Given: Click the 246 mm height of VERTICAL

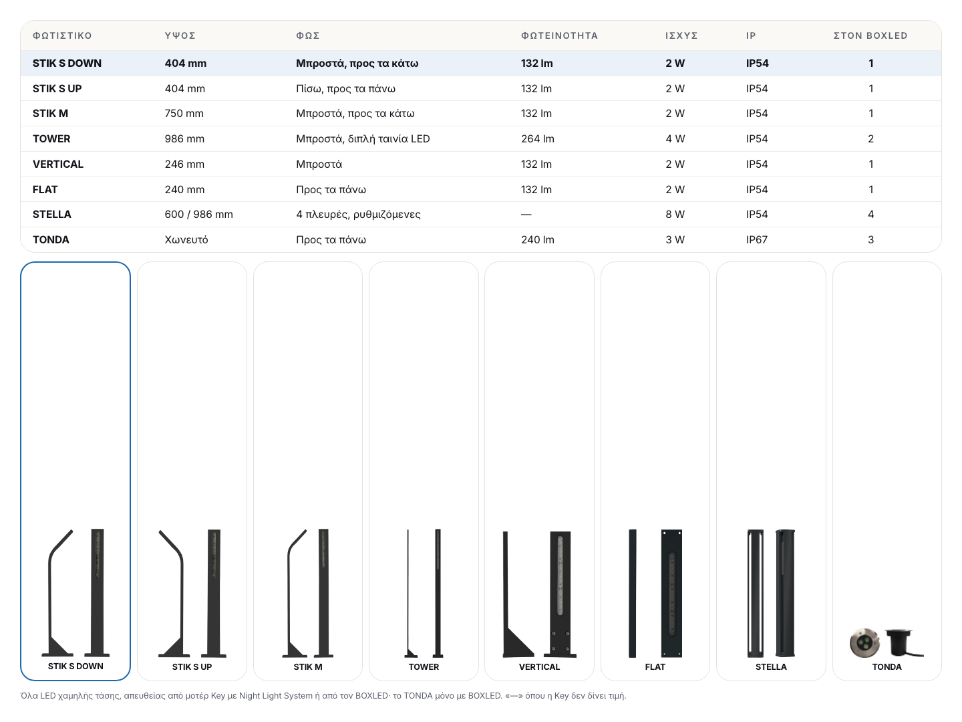Looking at the screenshot, I should coord(184,164).
